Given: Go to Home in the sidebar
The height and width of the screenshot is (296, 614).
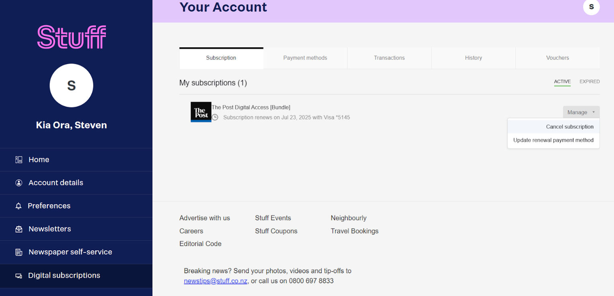Looking at the screenshot, I should point(76,160).
